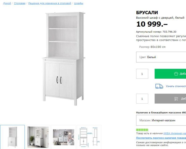Viewport: 186px width, 149px height.
Task: Click the pencil list icon on the gray button
Action: (x=176, y=99)
